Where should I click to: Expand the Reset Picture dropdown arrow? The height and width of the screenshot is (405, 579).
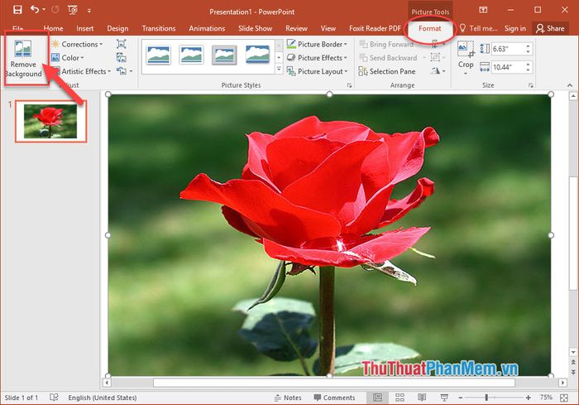point(131,71)
